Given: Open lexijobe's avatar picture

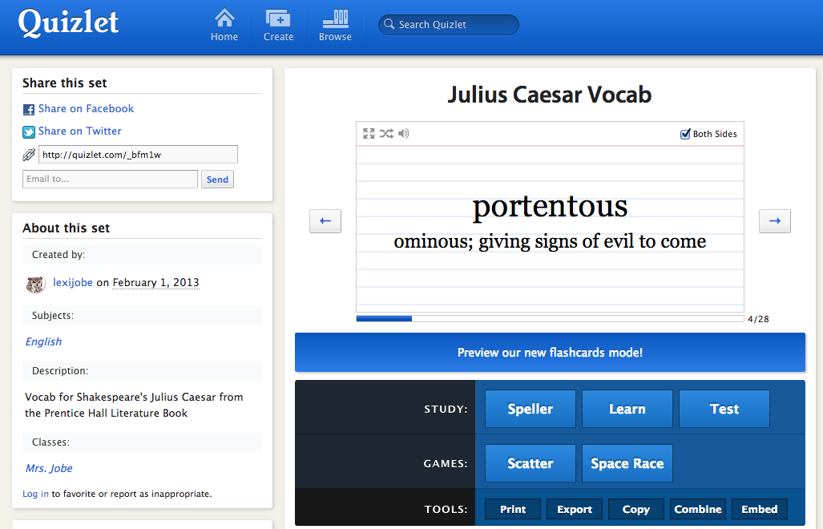Looking at the screenshot, I should (x=36, y=284).
